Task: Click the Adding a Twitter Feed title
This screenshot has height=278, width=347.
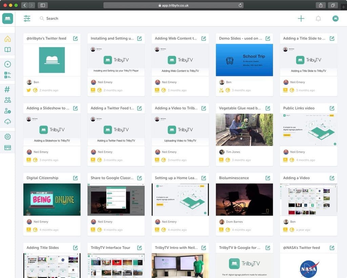Action: 112,108
